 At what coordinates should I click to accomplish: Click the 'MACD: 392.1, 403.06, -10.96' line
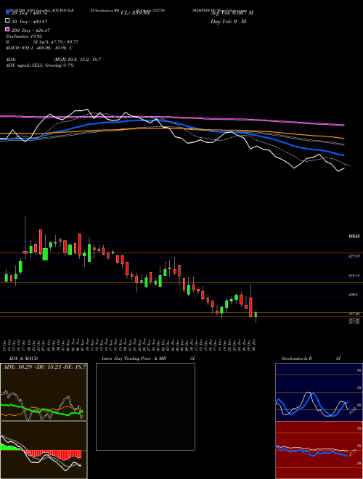tap(39, 48)
